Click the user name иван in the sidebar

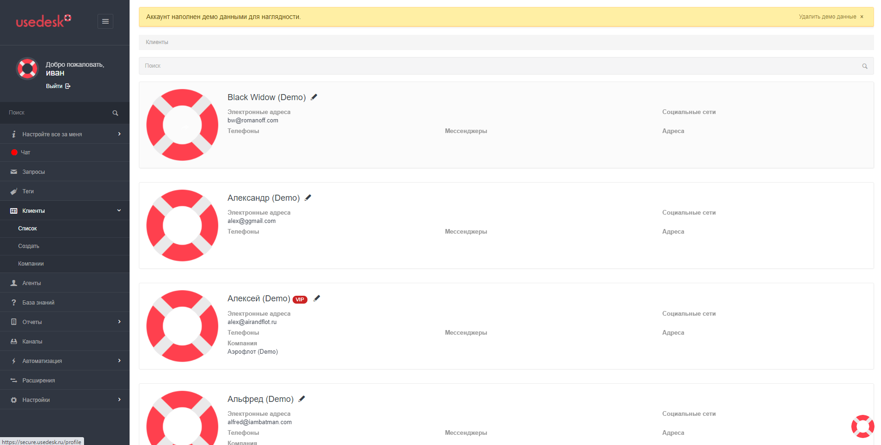tap(55, 73)
